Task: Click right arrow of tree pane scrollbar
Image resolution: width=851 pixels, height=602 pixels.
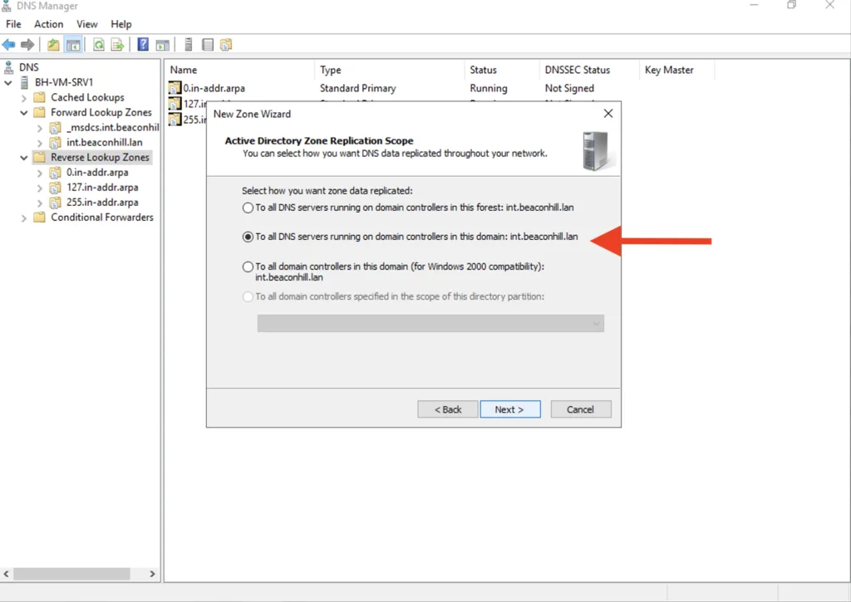Action: (x=152, y=574)
